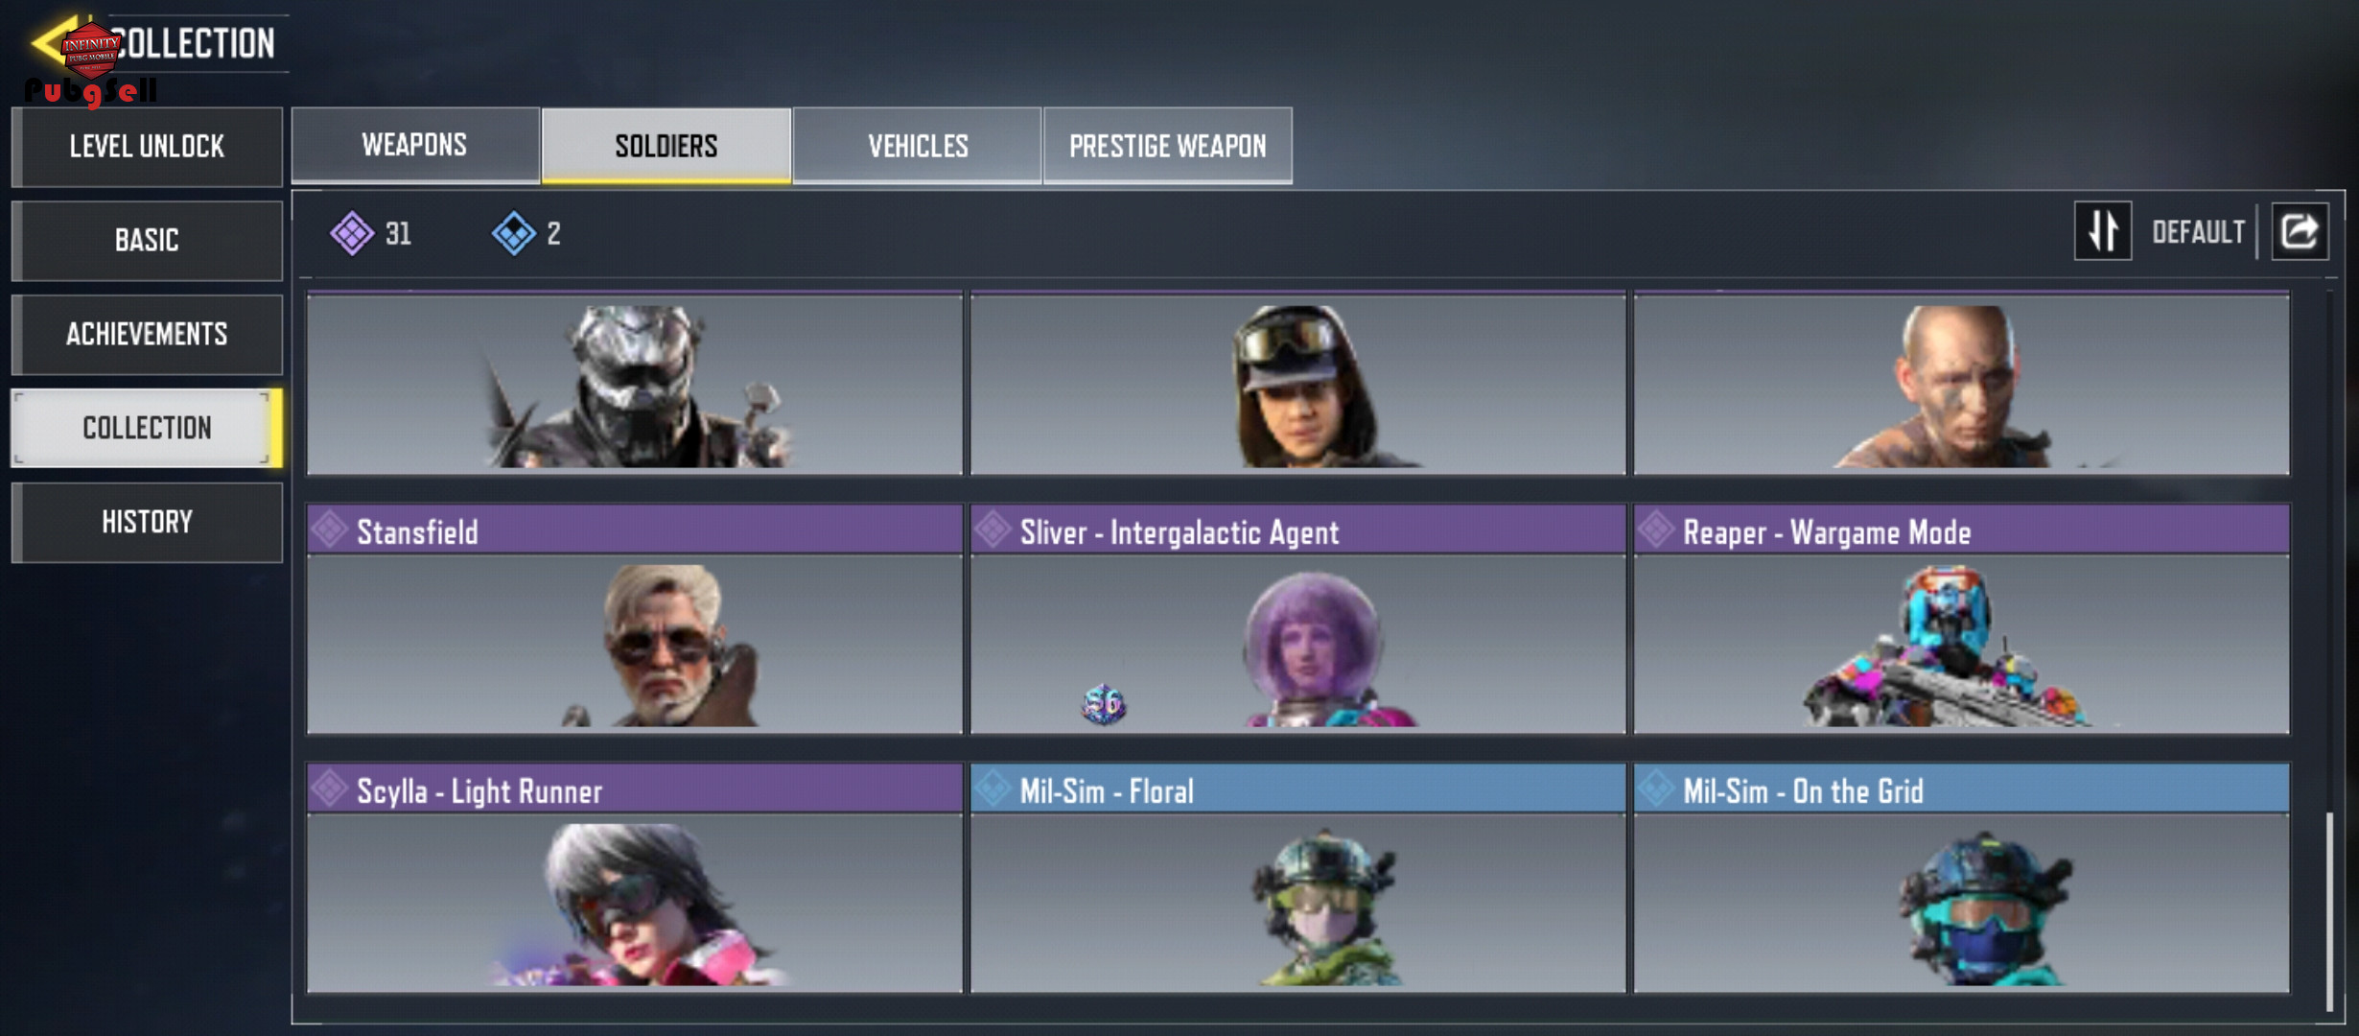Screen dimensions: 2359x1036
Task: Select LEVEL UNLOCK in the sidebar
Action: tap(147, 147)
